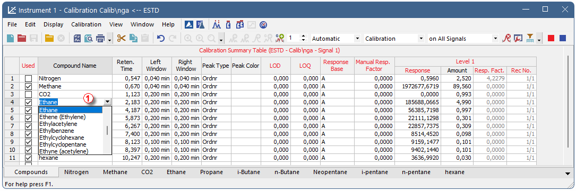Viewport: 576px width, 191px height.
Task: Open calibration file with red folder icon
Action: [x=22, y=38]
